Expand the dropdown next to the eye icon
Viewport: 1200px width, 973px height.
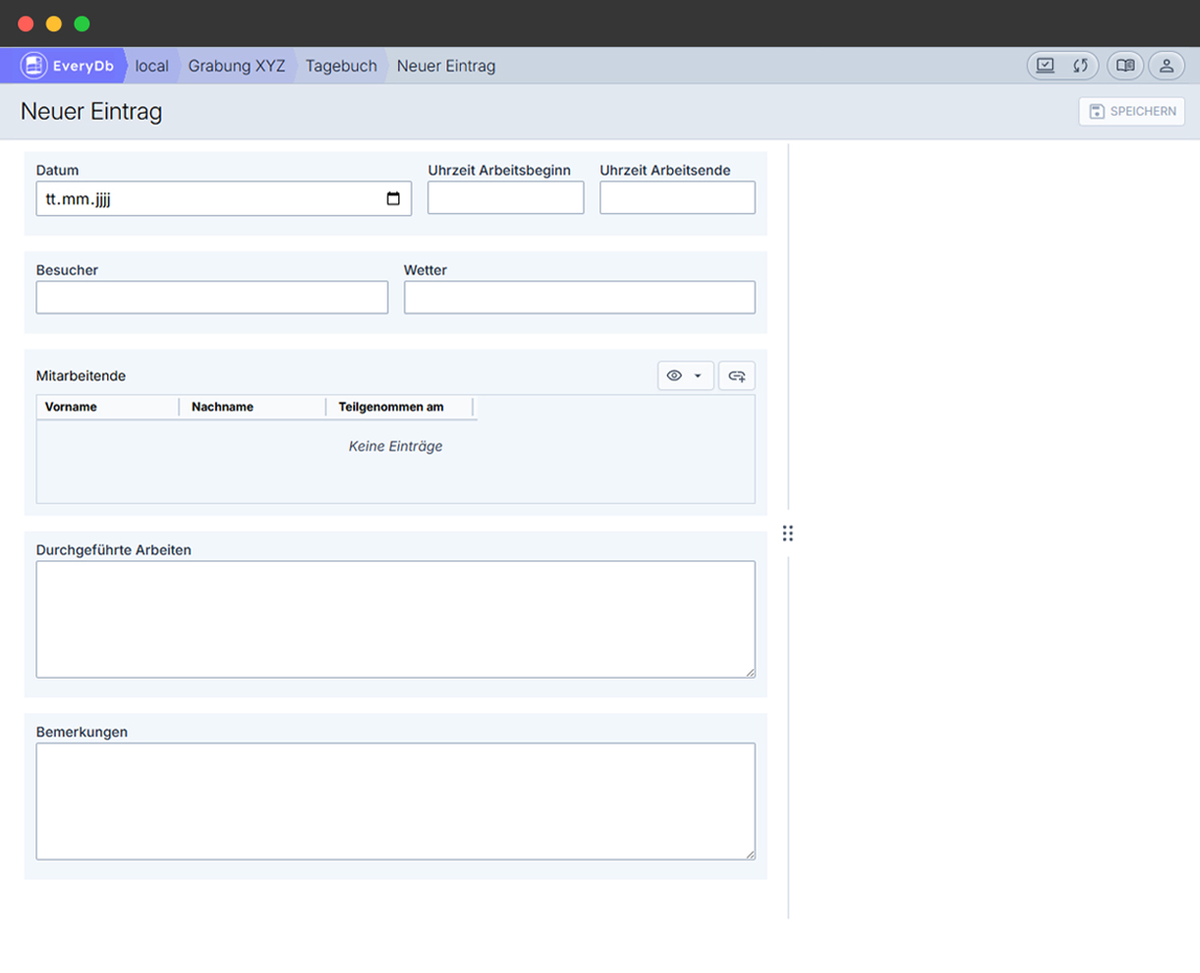tap(699, 375)
